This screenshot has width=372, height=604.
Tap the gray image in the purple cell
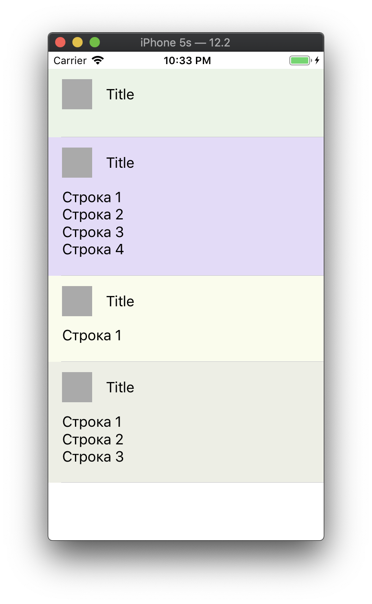[77, 163]
